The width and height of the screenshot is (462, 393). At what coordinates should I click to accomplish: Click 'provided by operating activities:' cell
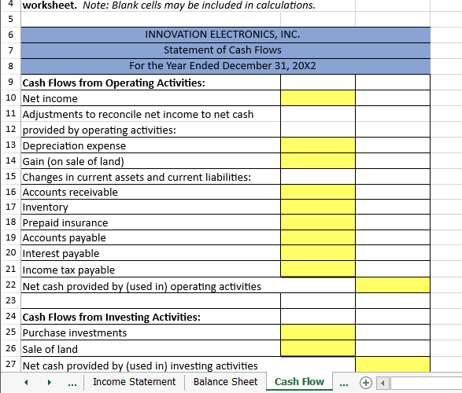(x=151, y=130)
